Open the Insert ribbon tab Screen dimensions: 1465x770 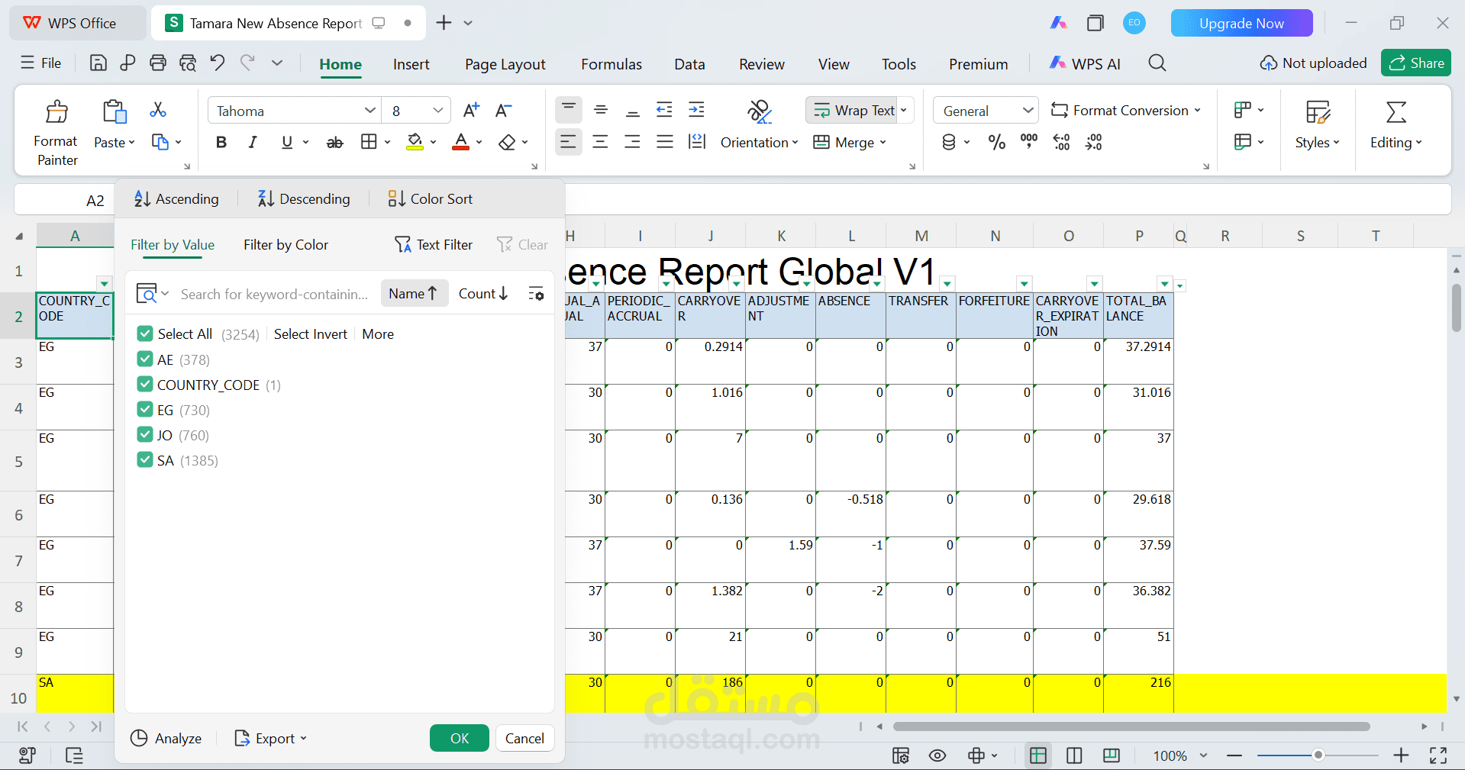pyautogui.click(x=411, y=64)
